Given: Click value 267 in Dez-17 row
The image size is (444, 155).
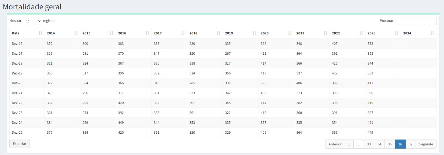Looking at the screenshot, I should 228,53.
